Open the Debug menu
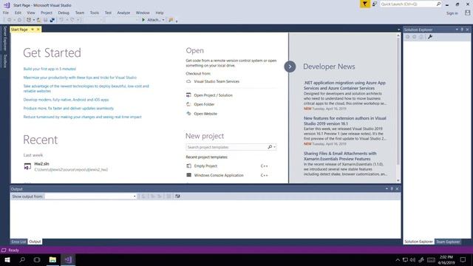This screenshot has height=266, width=473. (x=64, y=13)
